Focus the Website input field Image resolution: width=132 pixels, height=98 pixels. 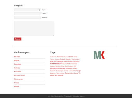[x=28, y=17]
